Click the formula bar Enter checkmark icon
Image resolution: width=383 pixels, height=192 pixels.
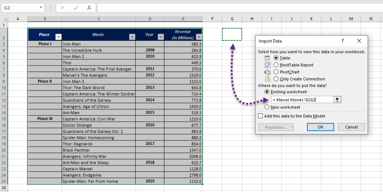76,8
